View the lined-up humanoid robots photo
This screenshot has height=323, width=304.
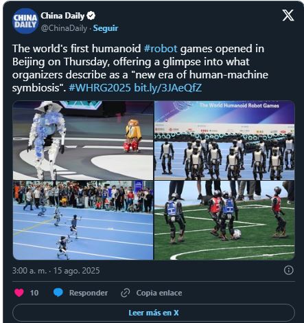(224, 140)
